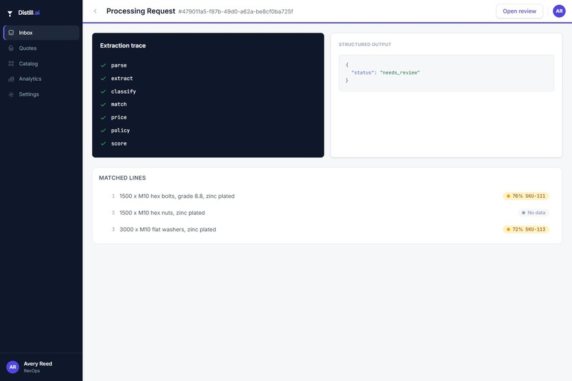Open the Quotes menu item
The image size is (572, 381).
point(41,48)
